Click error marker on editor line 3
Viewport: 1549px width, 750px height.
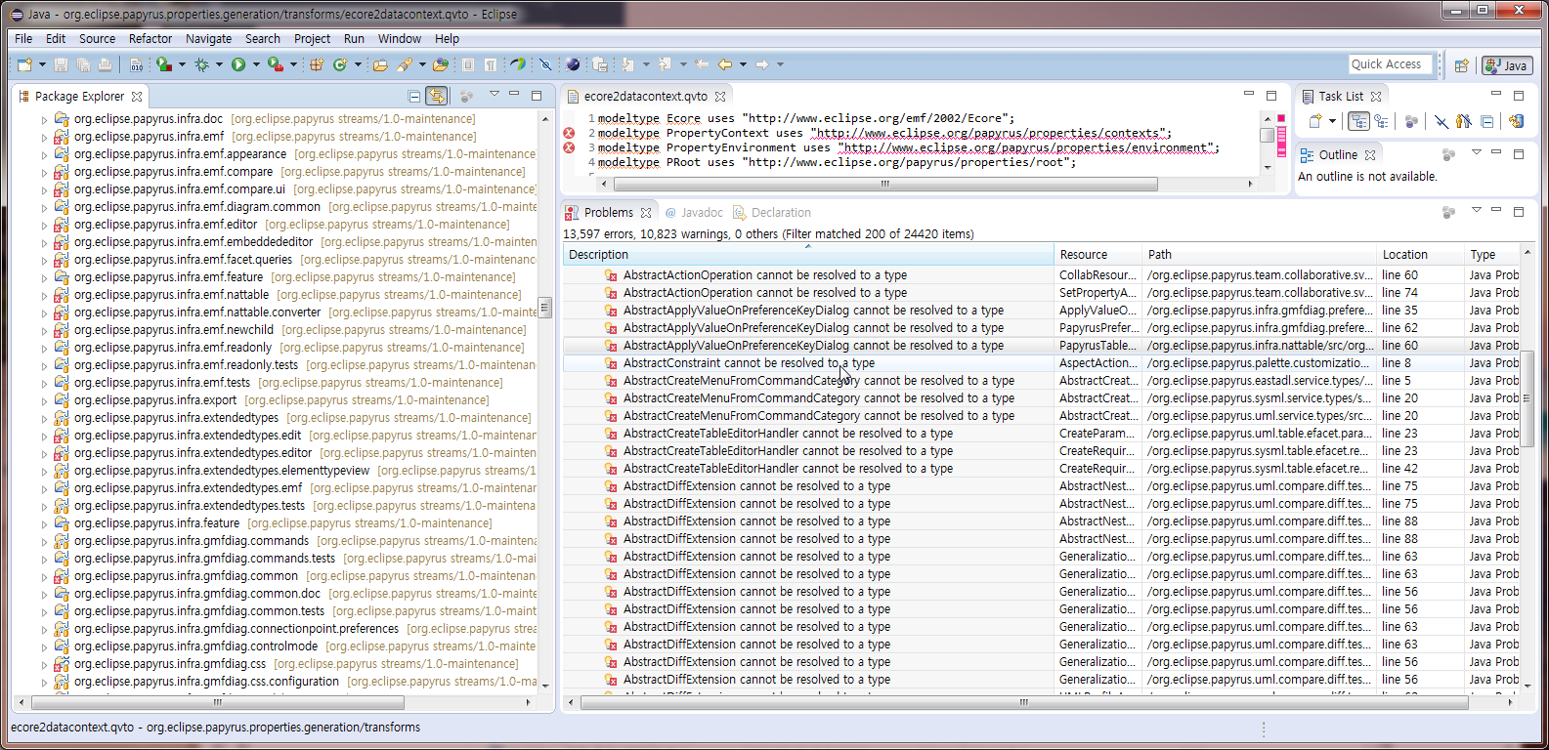click(569, 147)
